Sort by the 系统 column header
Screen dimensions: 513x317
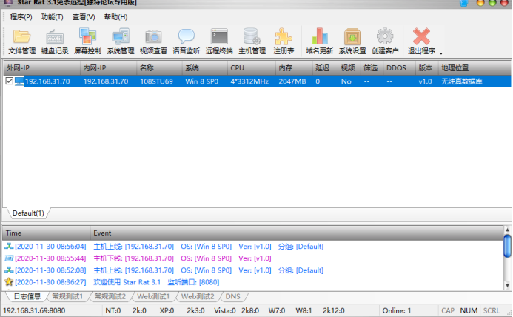pos(205,68)
